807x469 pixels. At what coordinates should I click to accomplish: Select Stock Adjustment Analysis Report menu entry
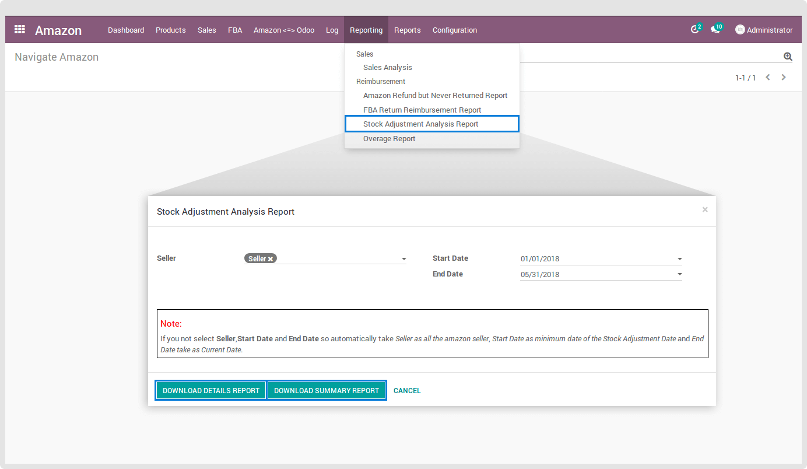[432, 124]
